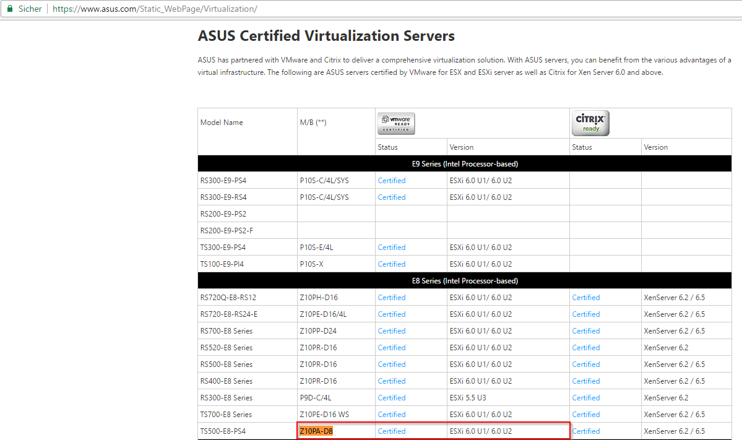Select model name TS500-E8-PS4
Viewport: 742px width, 440px height.
click(x=223, y=431)
